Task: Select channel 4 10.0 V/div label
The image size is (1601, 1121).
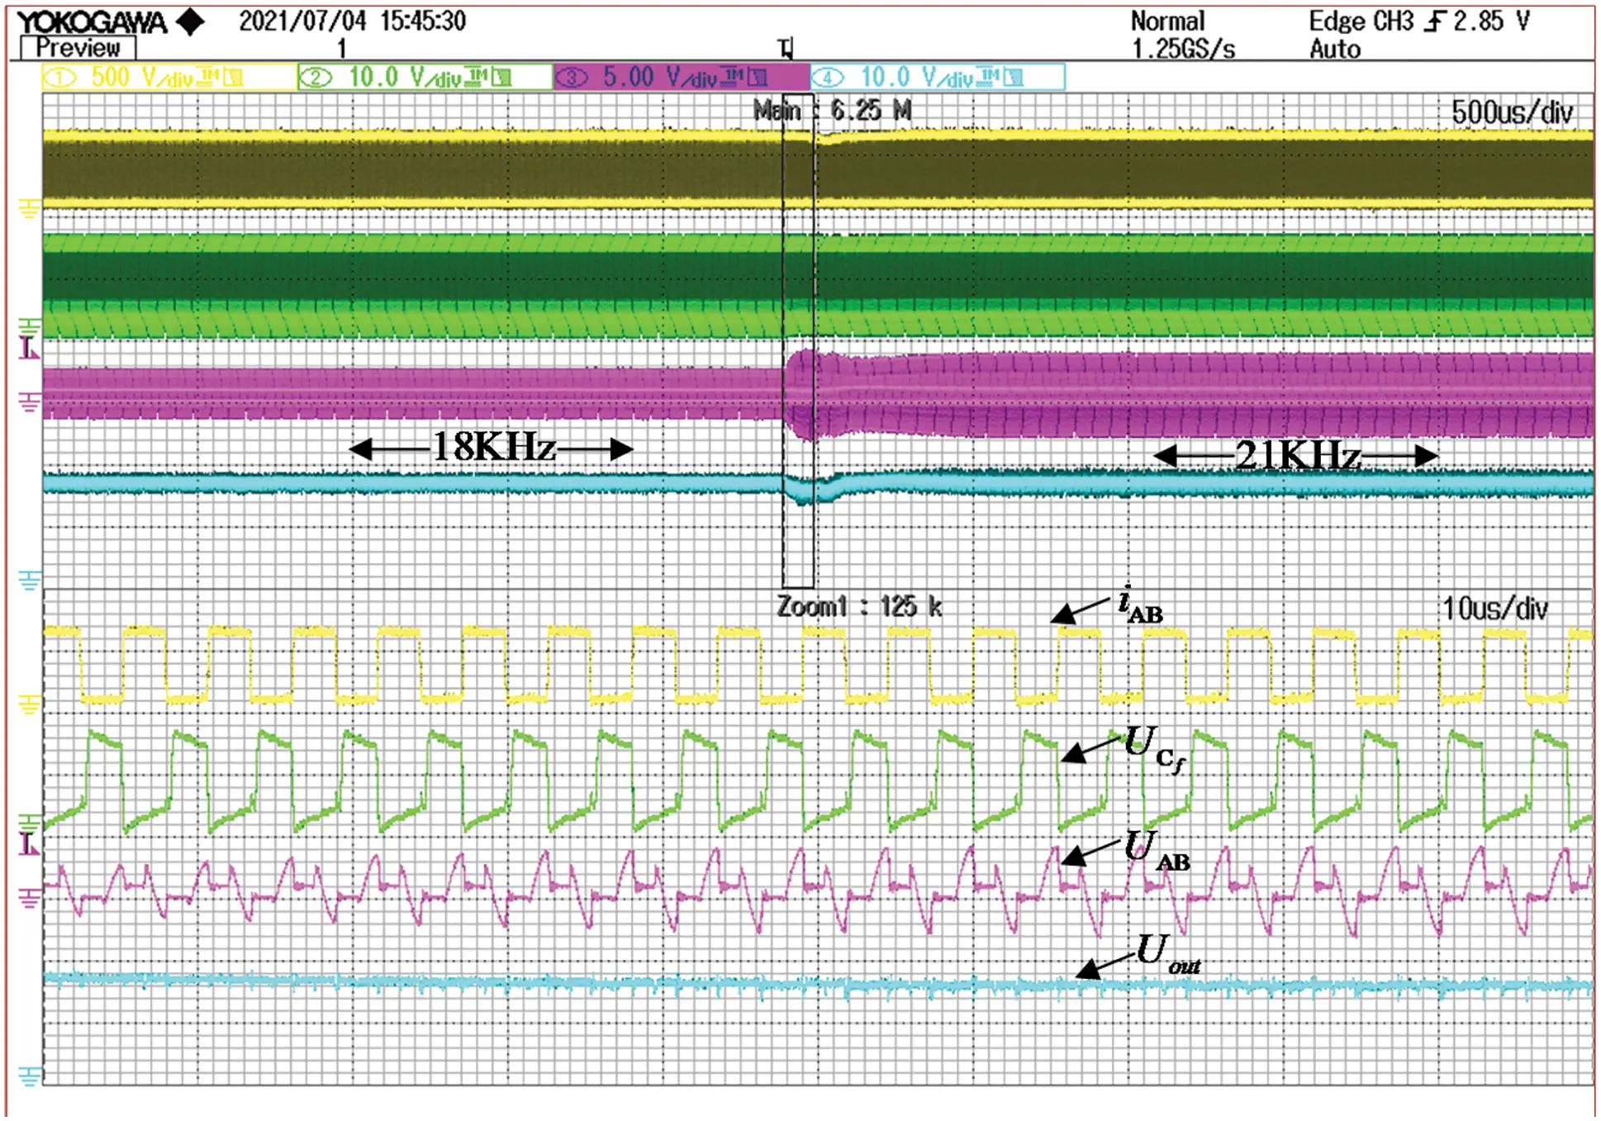Action: tap(937, 78)
